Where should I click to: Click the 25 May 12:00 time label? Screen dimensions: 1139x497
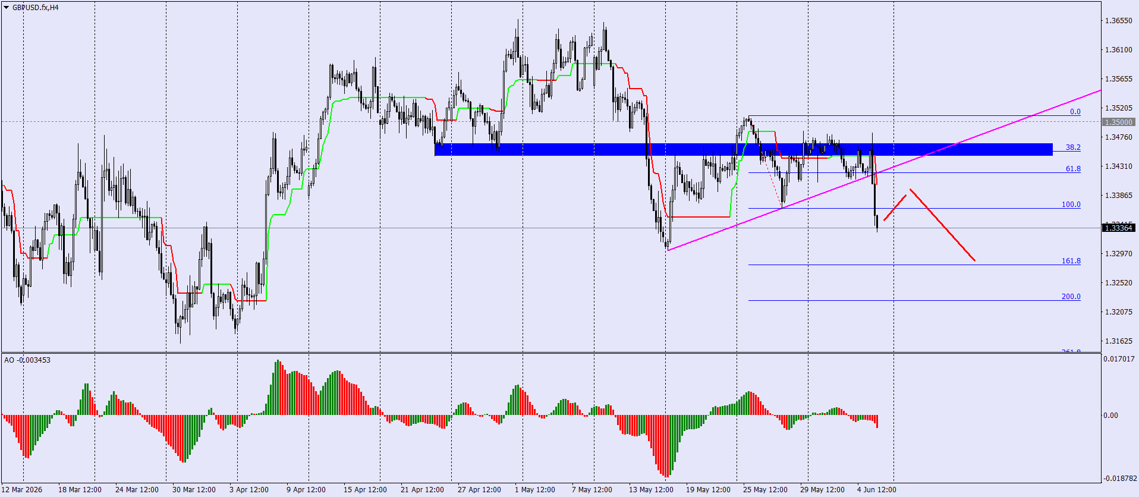click(765, 490)
